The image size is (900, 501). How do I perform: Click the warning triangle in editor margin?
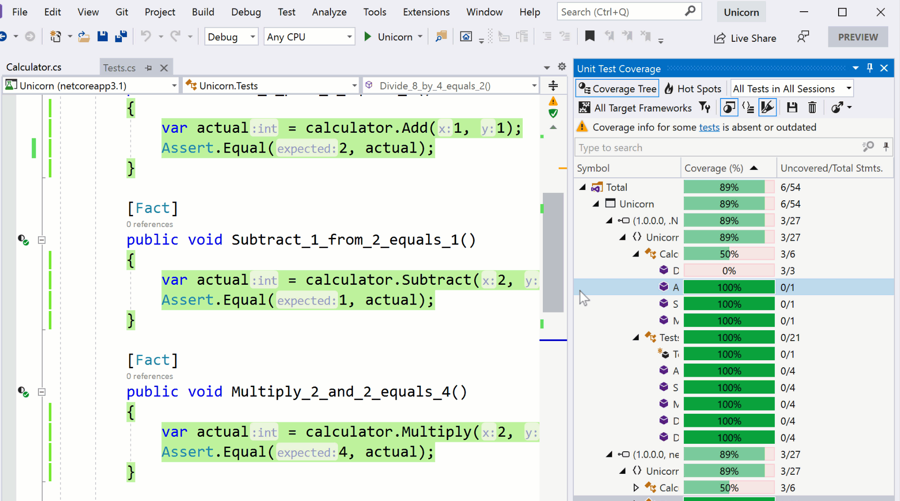tap(553, 101)
